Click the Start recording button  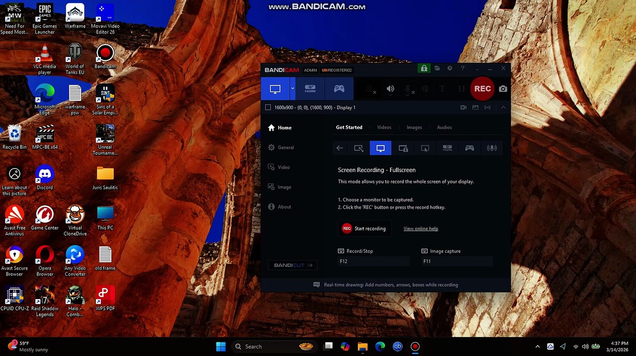point(364,228)
